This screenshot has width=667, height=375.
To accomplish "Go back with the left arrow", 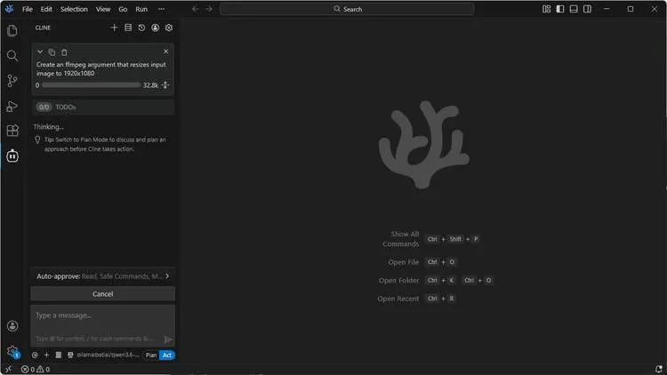I will [196, 9].
